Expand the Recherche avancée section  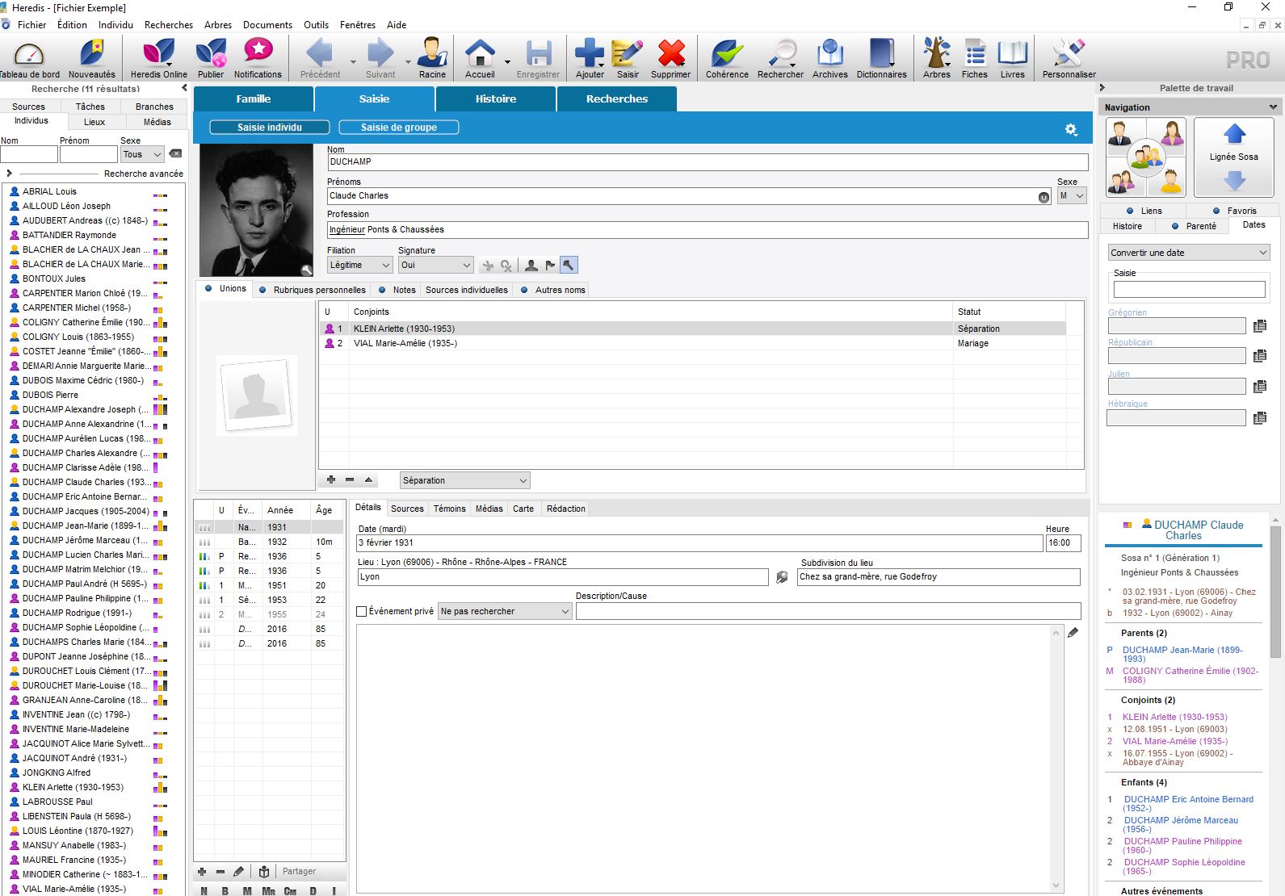10,173
